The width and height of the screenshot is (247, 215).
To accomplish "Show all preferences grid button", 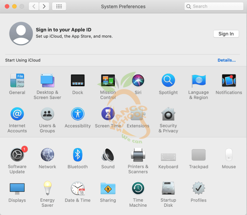I will (x=59, y=6).
